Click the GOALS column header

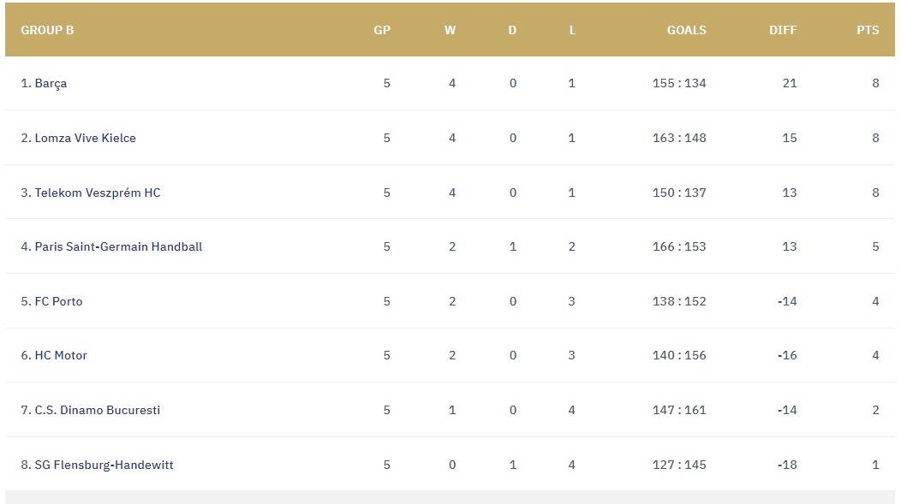687,30
